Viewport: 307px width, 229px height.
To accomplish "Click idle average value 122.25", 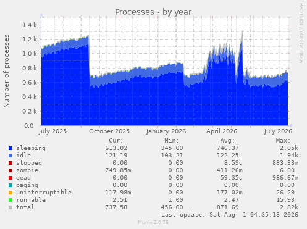I will (227, 156).
